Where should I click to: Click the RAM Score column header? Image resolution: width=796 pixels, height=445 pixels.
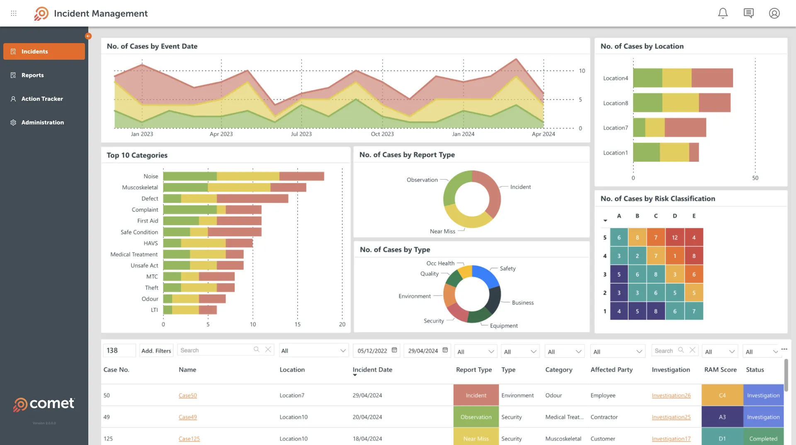click(720, 370)
